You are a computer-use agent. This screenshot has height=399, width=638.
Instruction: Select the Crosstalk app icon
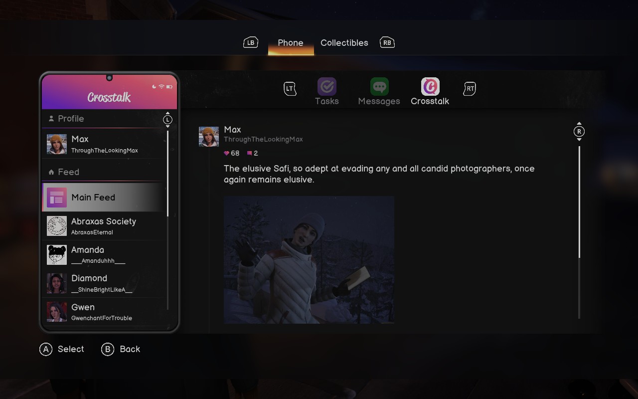pos(430,87)
